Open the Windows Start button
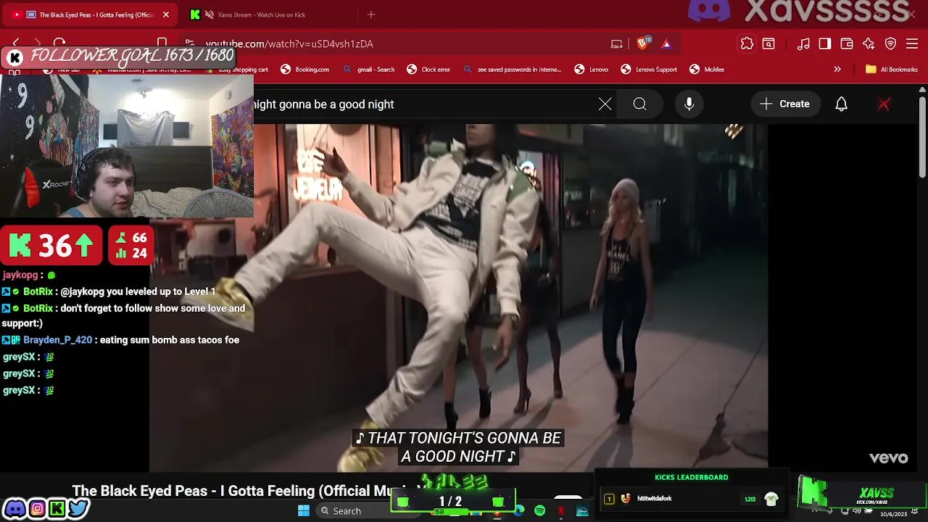This screenshot has width=928, height=522. pyautogui.click(x=304, y=511)
